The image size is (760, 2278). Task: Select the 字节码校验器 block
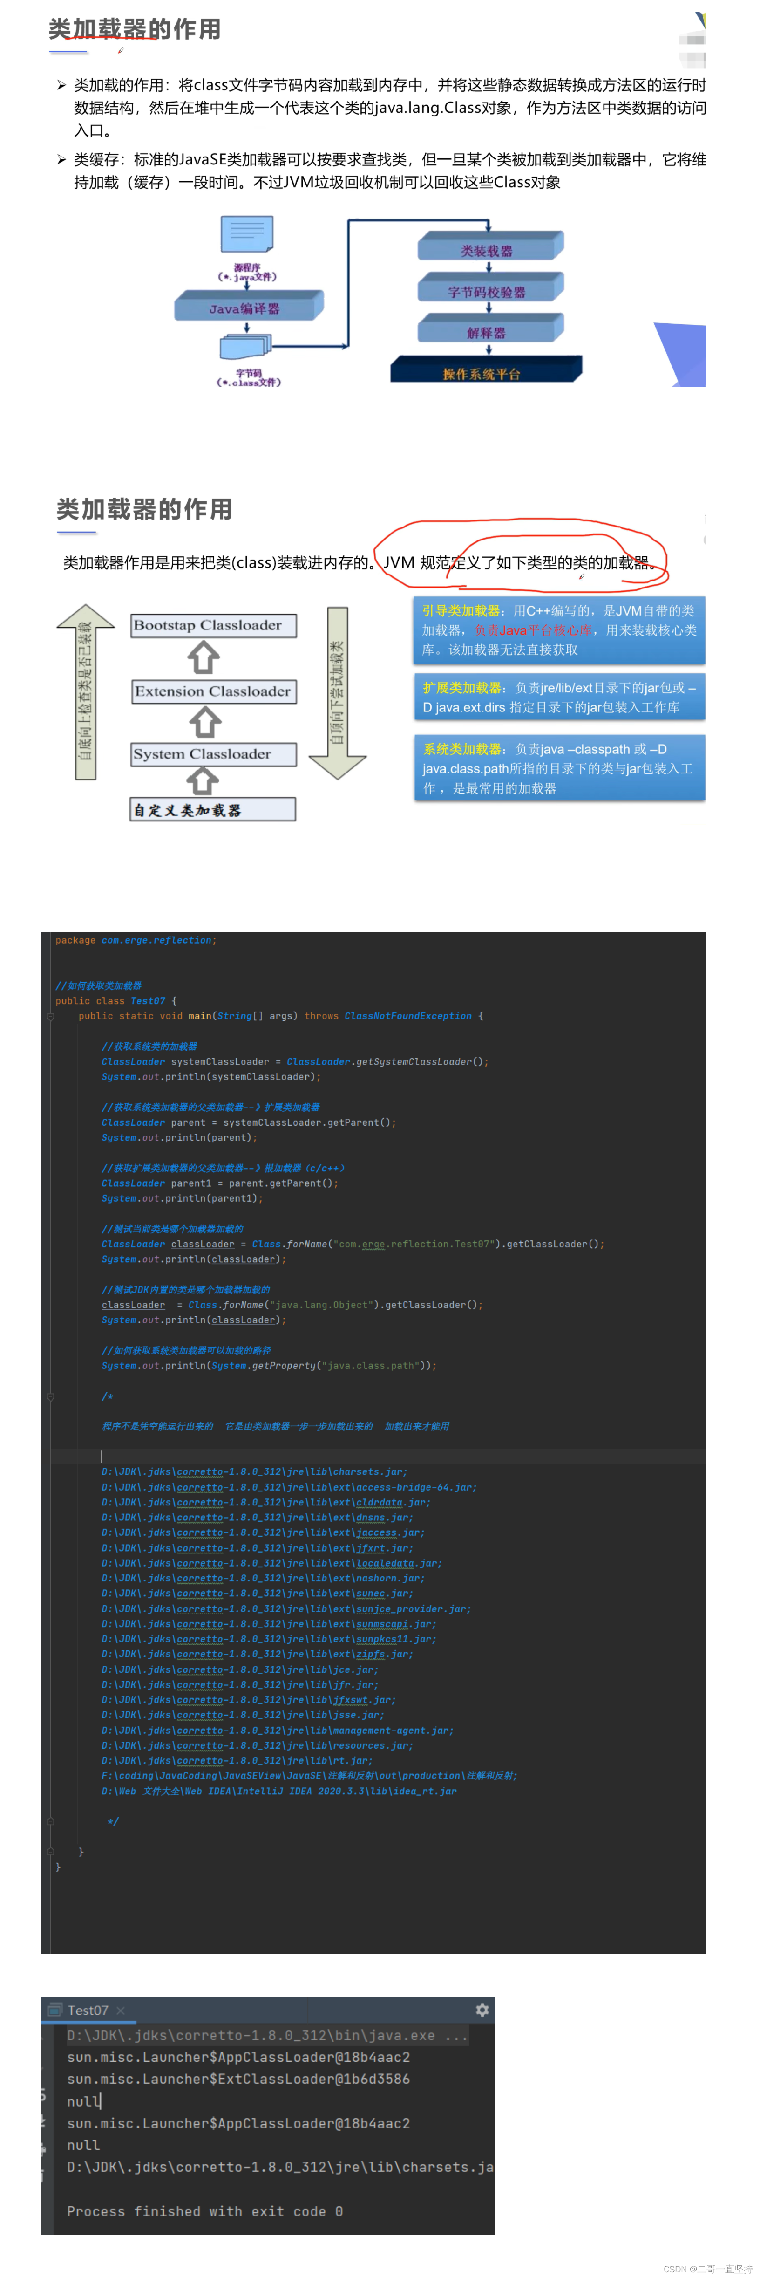(x=490, y=287)
